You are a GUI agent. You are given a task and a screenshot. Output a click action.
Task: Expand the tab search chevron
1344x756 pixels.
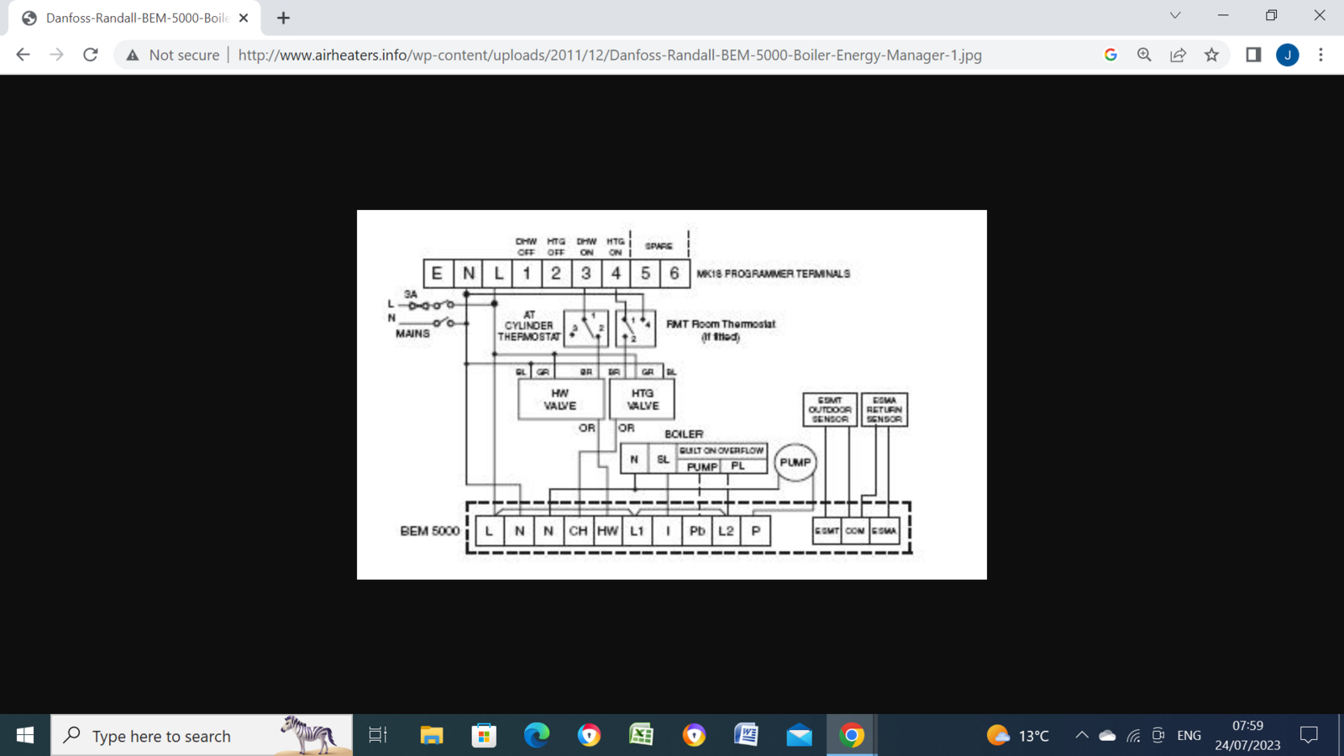1175,16
